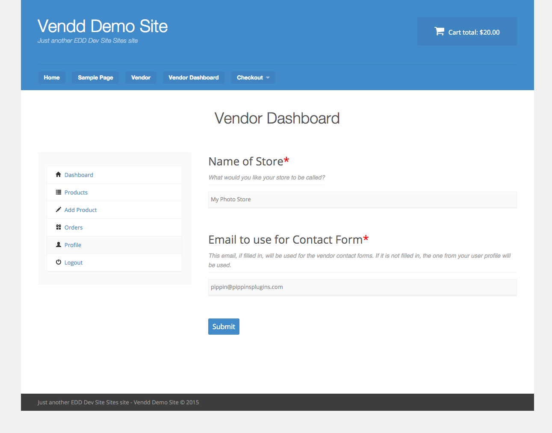This screenshot has height=433, width=552.
Task: Log out via the Logout link
Action: coord(73,262)
